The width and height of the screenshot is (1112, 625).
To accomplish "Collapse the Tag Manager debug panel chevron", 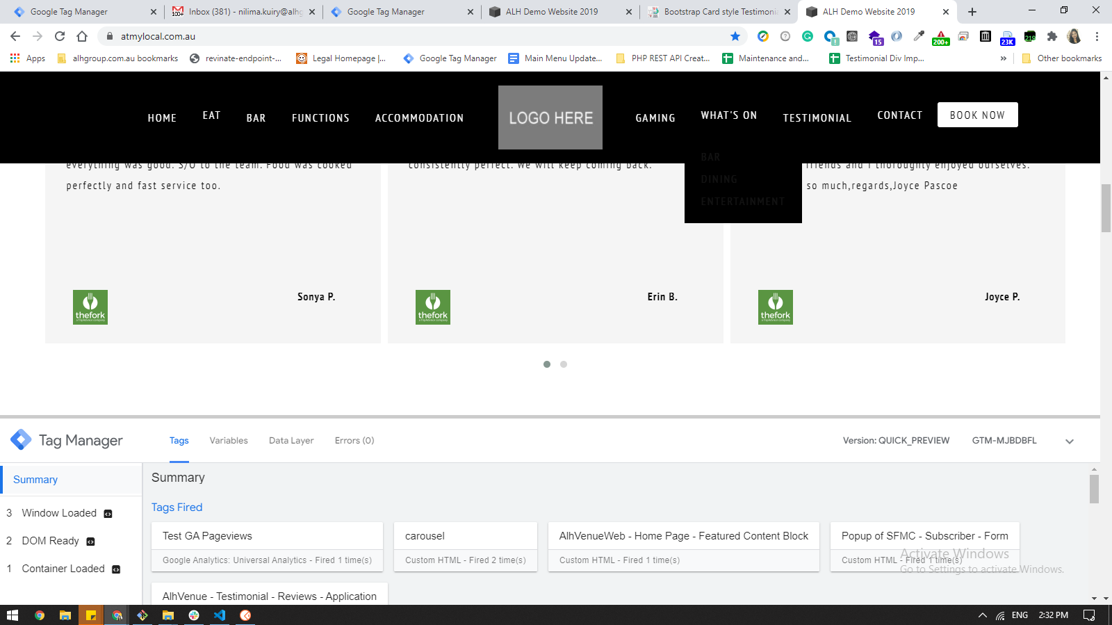I will (x=1070, y=441).
